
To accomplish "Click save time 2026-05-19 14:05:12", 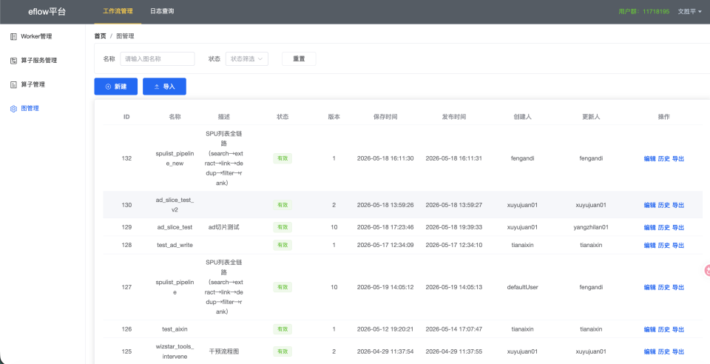I will 385,287.
